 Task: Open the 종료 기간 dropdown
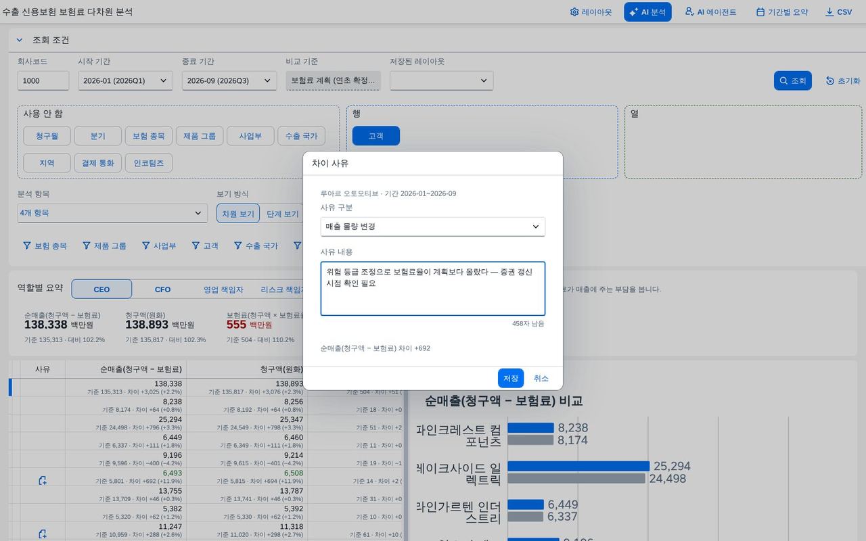[229, 80]
